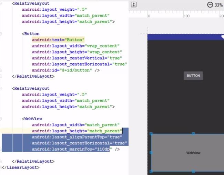Grab the WebView's bottom-left resize handle
224x175 pixels.
[x=151, y=172]
